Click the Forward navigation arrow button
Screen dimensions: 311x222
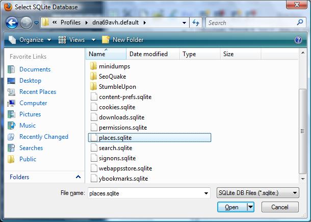click(x=27, y=22)
